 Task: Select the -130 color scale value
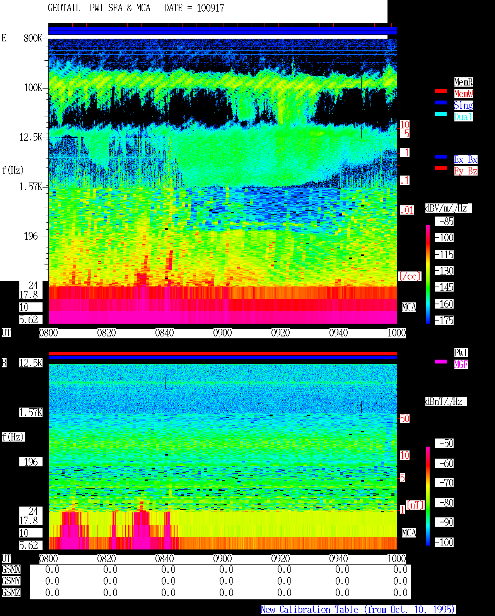point(444,271)
